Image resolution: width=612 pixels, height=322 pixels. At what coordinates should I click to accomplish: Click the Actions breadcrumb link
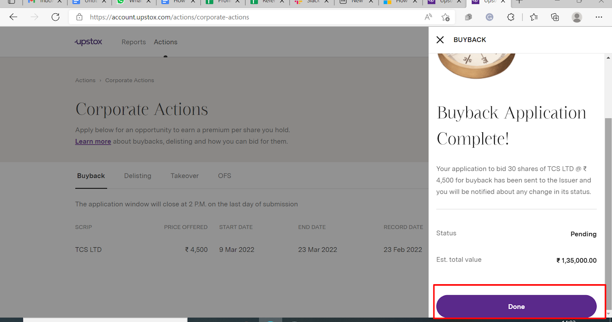(85, 80)
